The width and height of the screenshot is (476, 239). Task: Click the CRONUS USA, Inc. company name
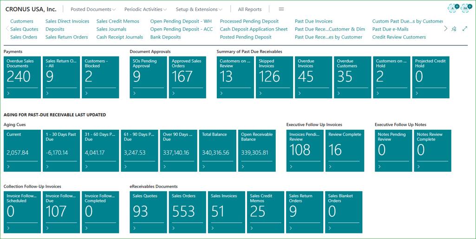(31, 9)
